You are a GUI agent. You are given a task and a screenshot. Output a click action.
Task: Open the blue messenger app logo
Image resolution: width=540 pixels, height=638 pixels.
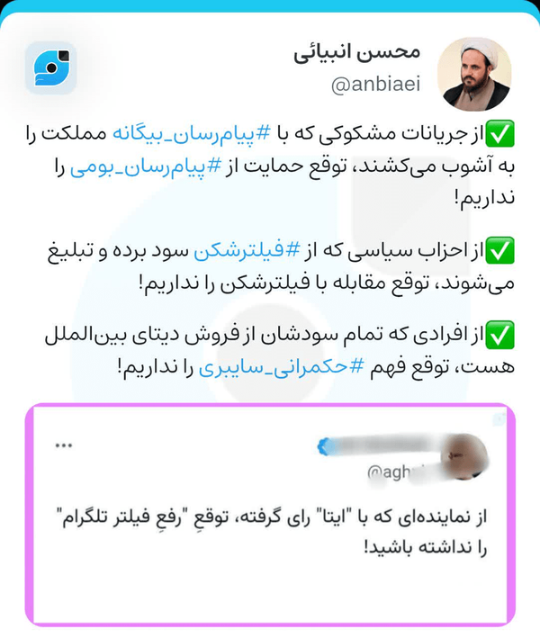tap(50, 67)
